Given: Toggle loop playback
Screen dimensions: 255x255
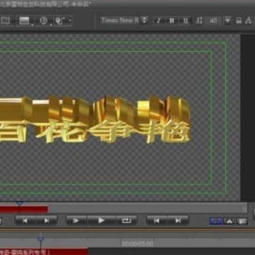Looking at the screenshot, I should pos(127,221).
